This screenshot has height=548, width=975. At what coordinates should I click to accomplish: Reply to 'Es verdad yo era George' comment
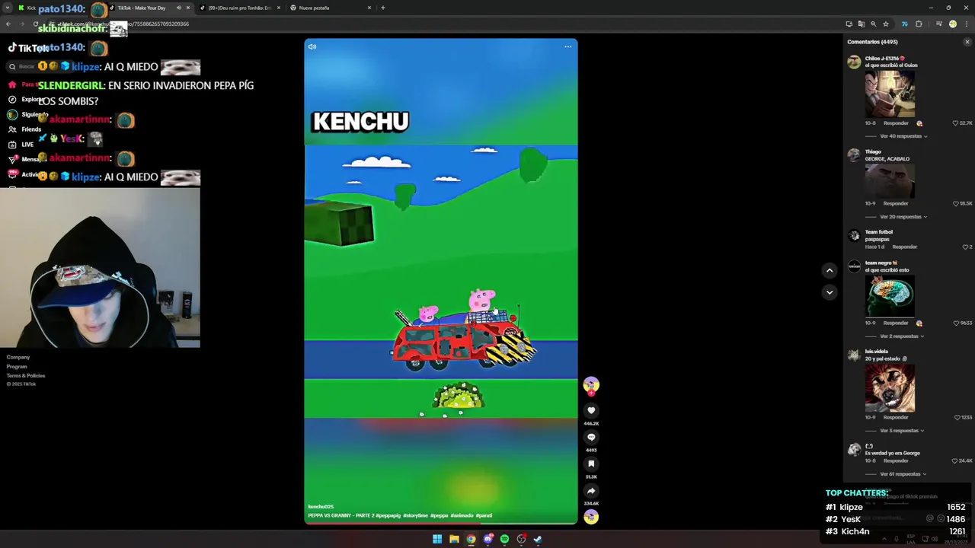coord(896,461)
